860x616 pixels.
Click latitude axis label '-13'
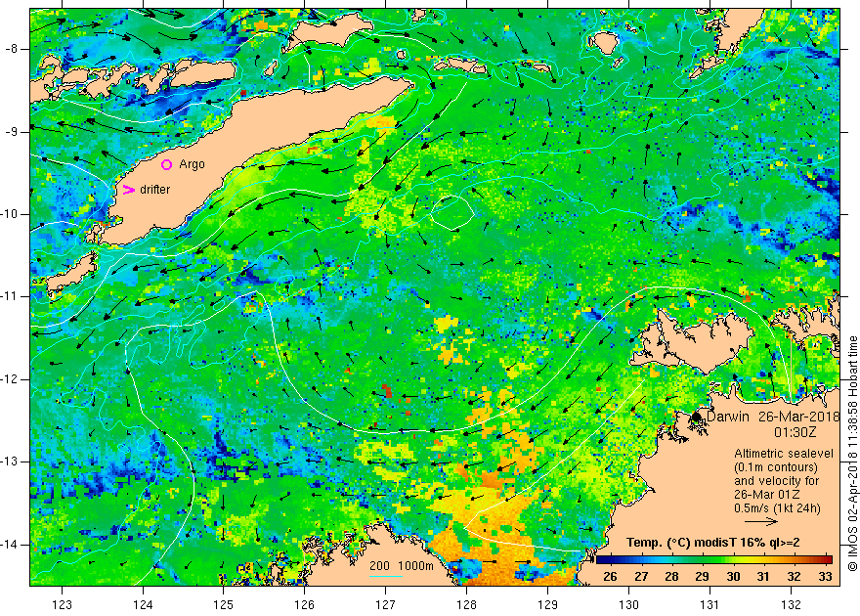click(10, 462)
